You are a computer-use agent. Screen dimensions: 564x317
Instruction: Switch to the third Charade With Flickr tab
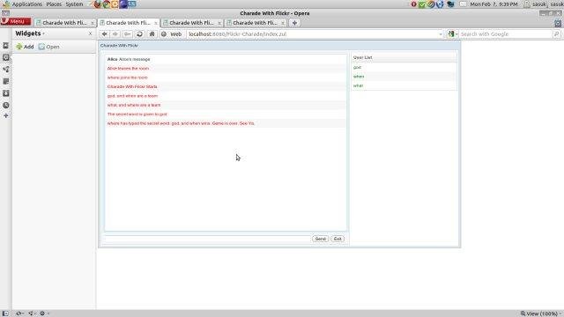[192, 23]
